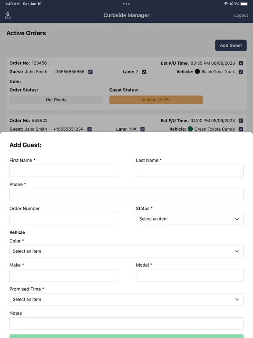The image size is (253, 338).
Task: Click the Add Guest: form heading
Action: (x=25, y=145)
